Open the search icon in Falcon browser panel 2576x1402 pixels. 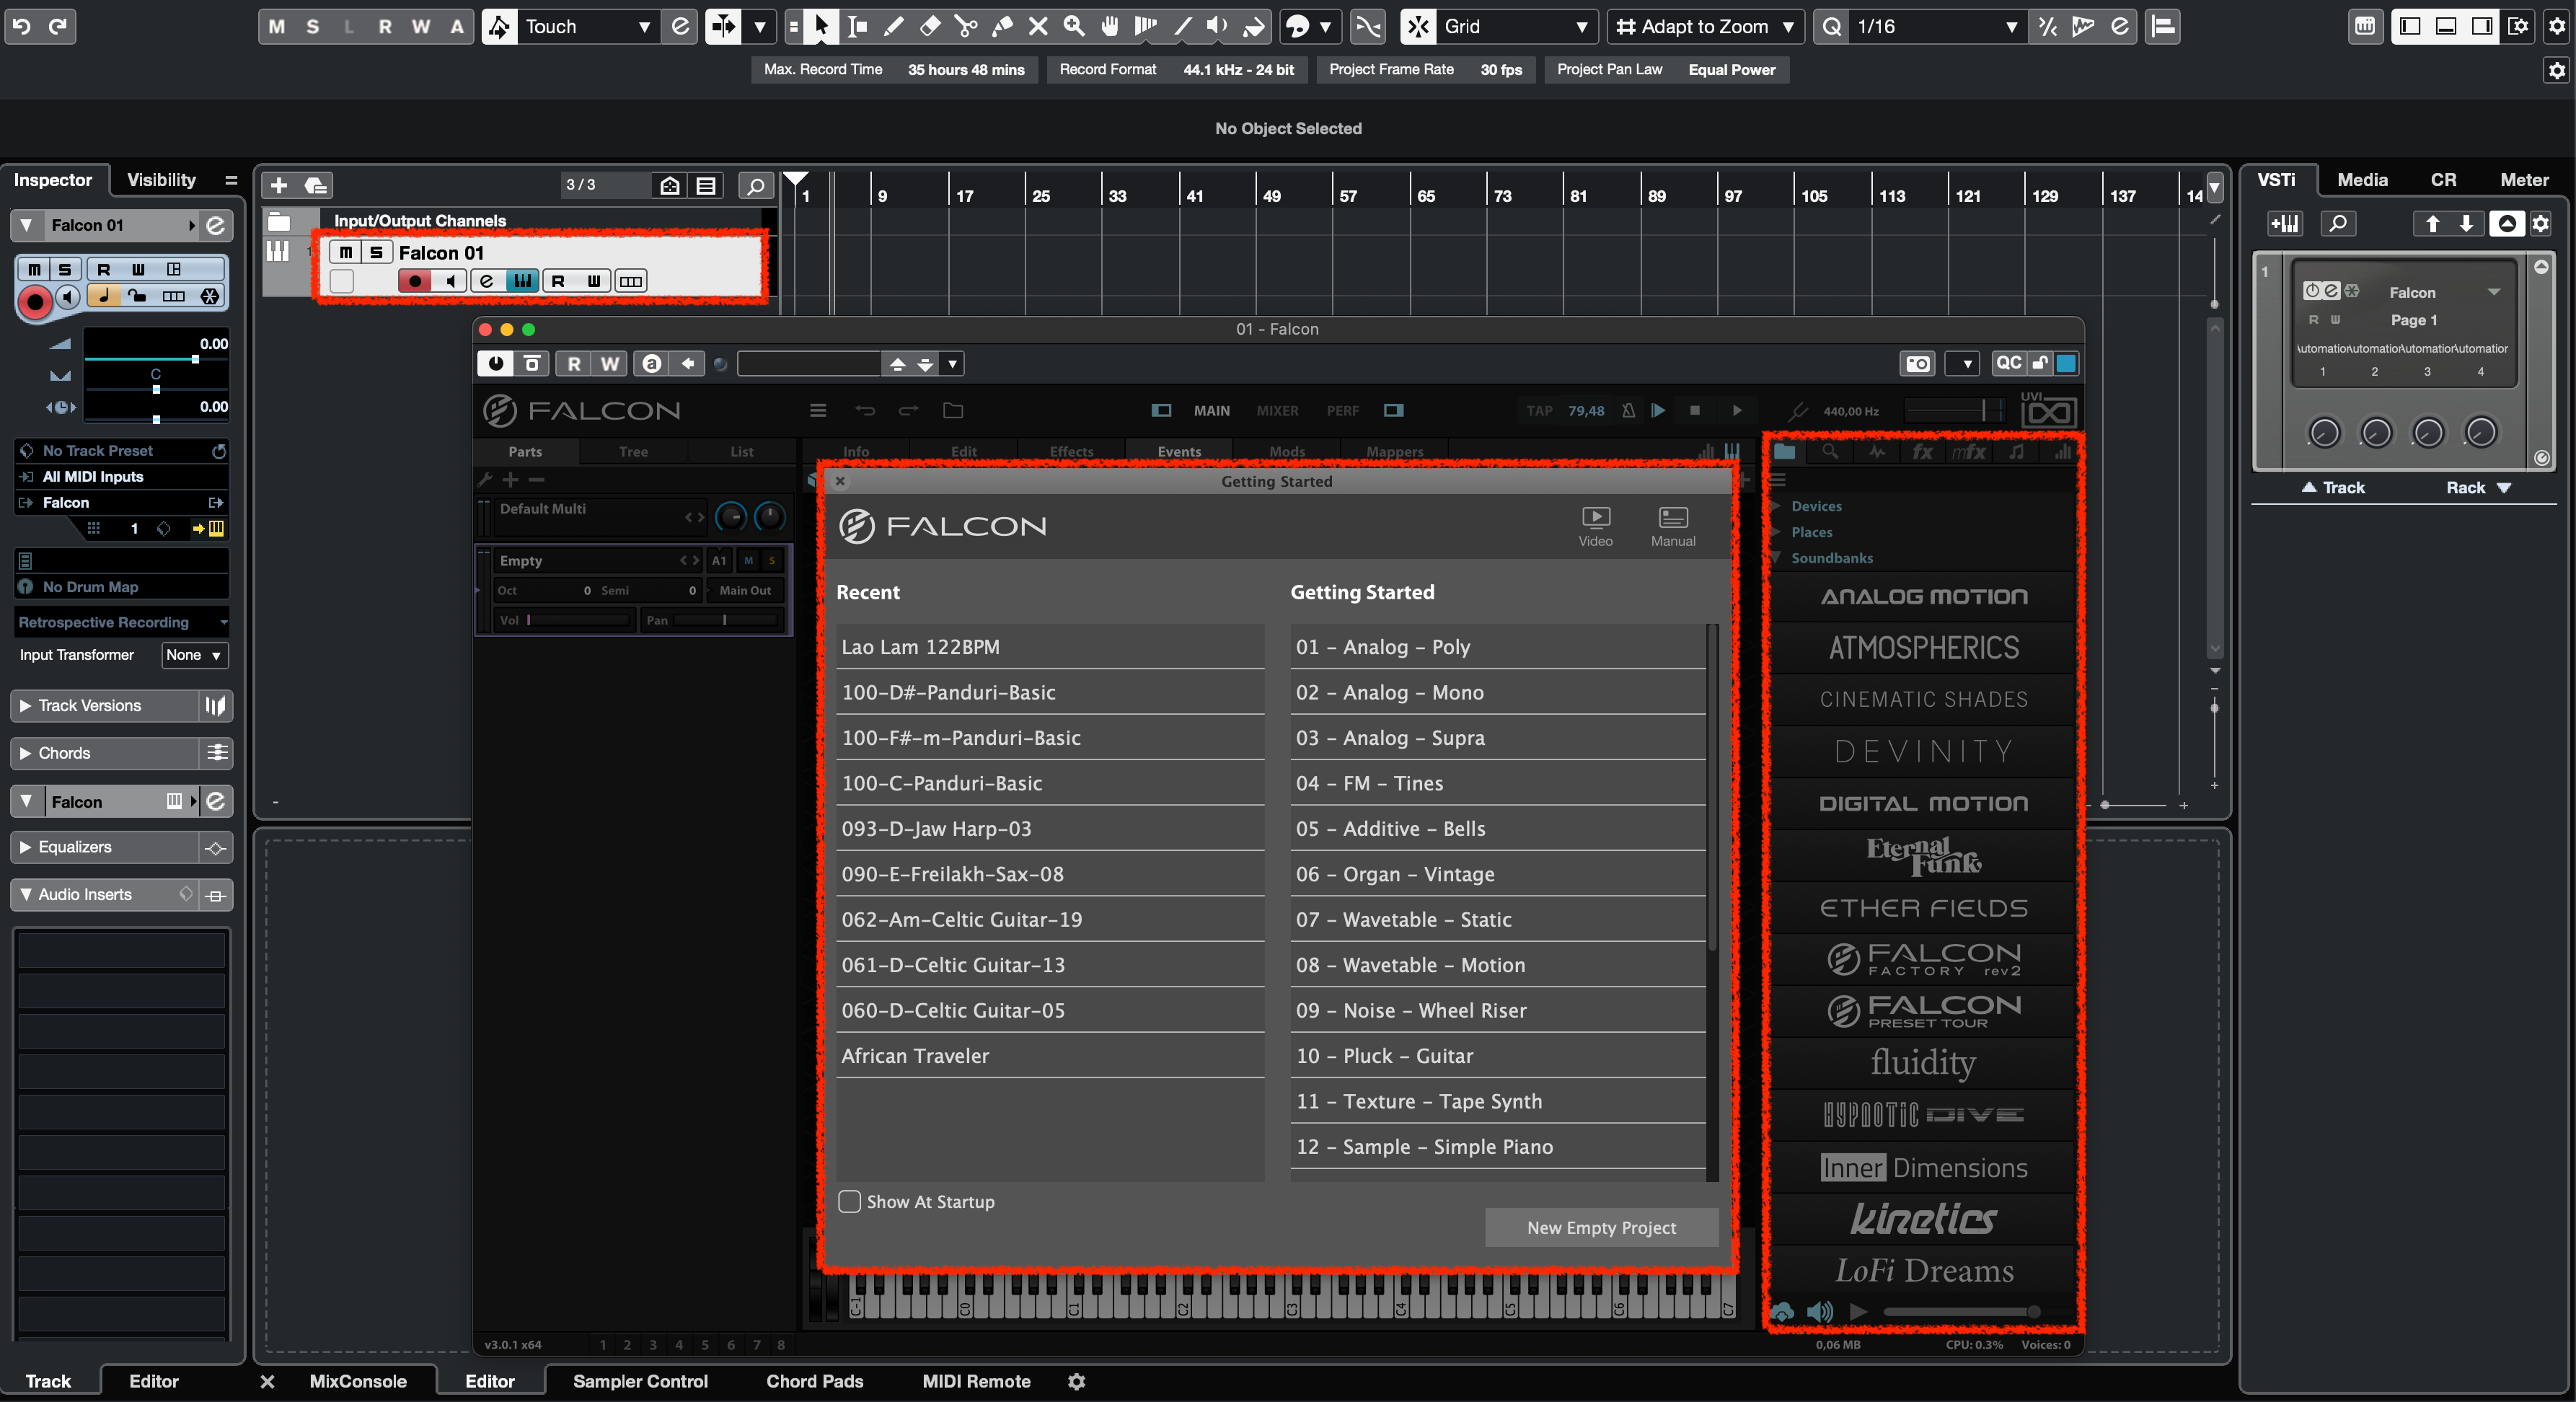(x=1830, y=451)
